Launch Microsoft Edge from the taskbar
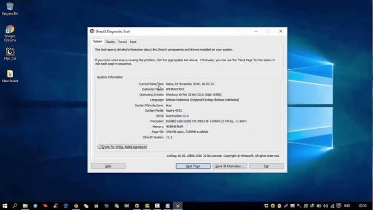 click(66, 206)
